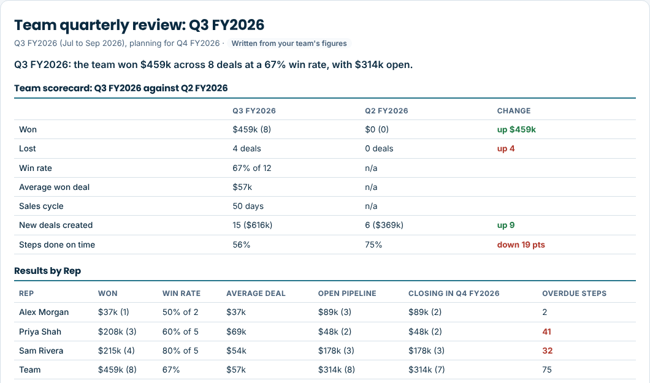
Task: Select the "CLOSING IN Q4 FY2026" column header
Action: [454, 294]
